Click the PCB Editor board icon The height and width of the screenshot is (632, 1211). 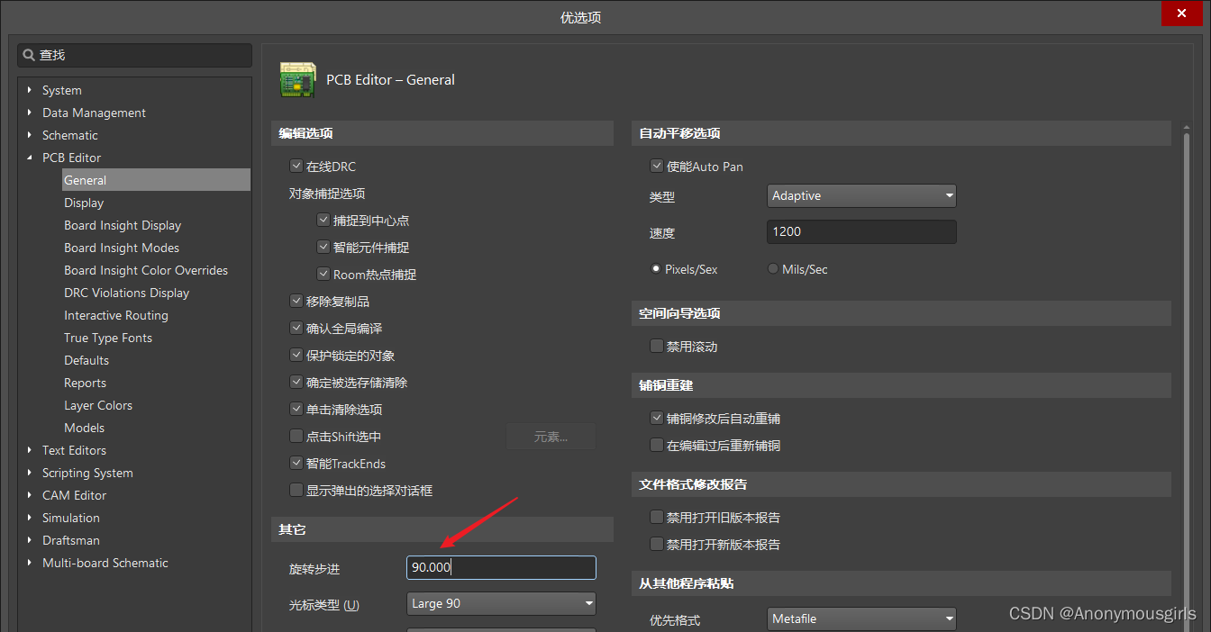point(297,80)
